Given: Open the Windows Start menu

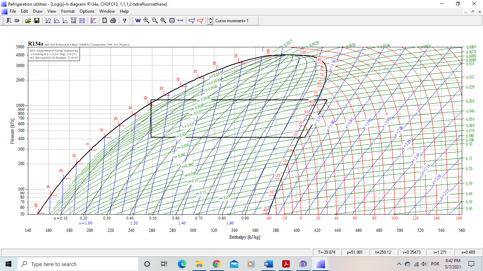Looking at the screenshot, I should tap(8, 264).
